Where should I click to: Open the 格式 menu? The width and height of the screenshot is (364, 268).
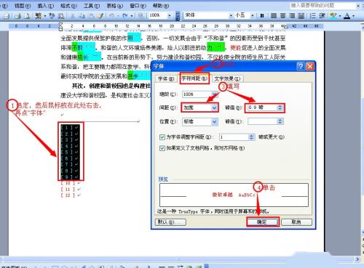tap(68, 6)
